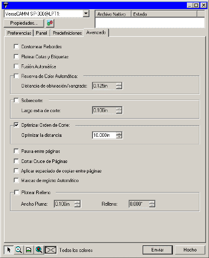This screenshot has height=258, width=209.
Task: Click the application icon in title bar
Action: [x=6, y=5]
